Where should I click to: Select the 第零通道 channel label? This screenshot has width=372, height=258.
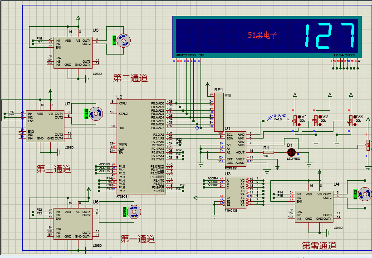pyautogui.click(x=319, y=246)
